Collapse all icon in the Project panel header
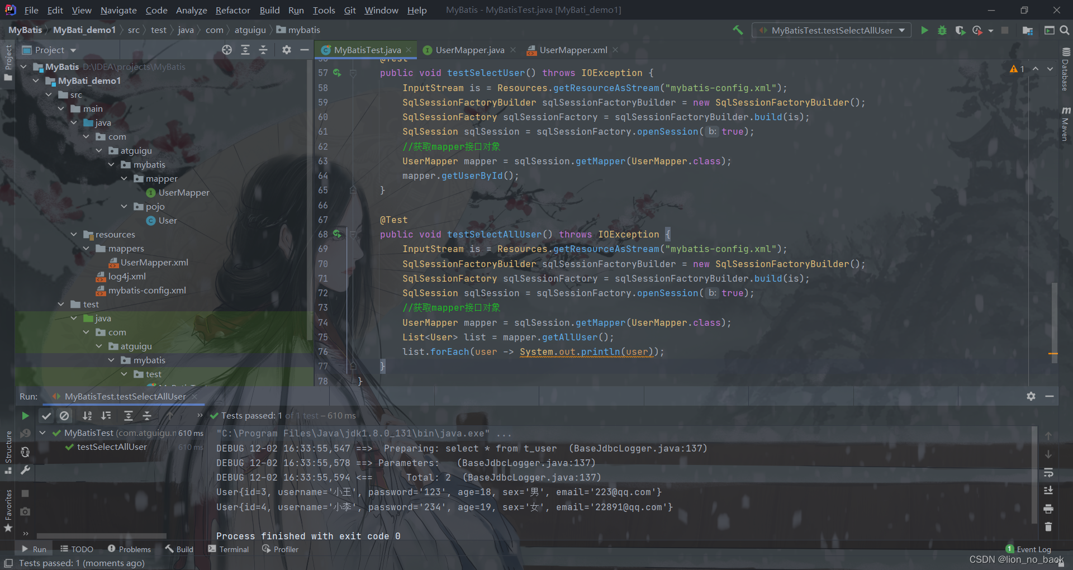Viewport: 1073px width, 570px height. [263, 50]
